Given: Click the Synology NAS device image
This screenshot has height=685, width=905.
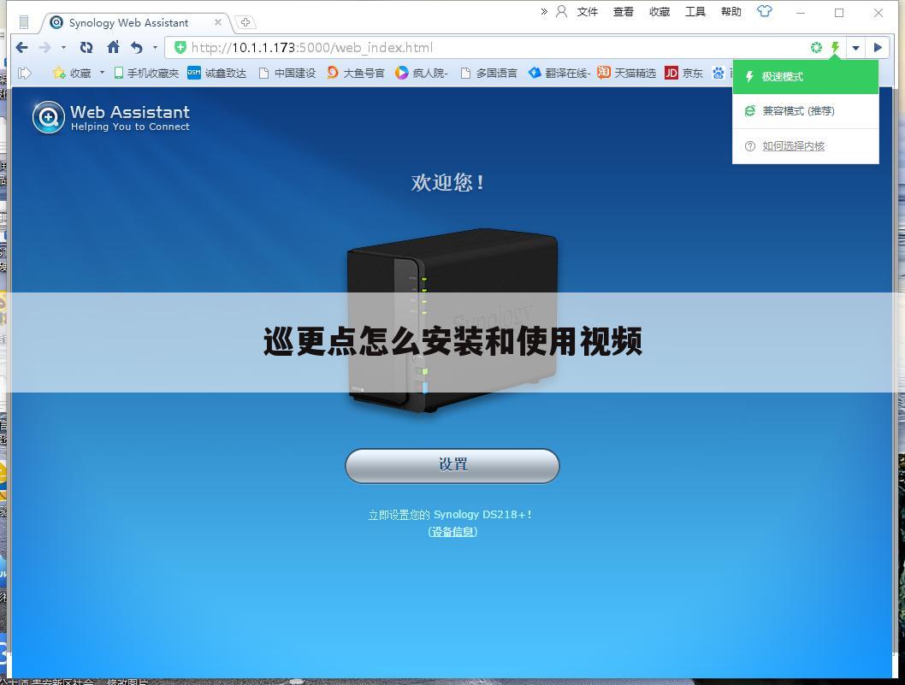Looking at the screenshot, I should (x=452, y=321).
